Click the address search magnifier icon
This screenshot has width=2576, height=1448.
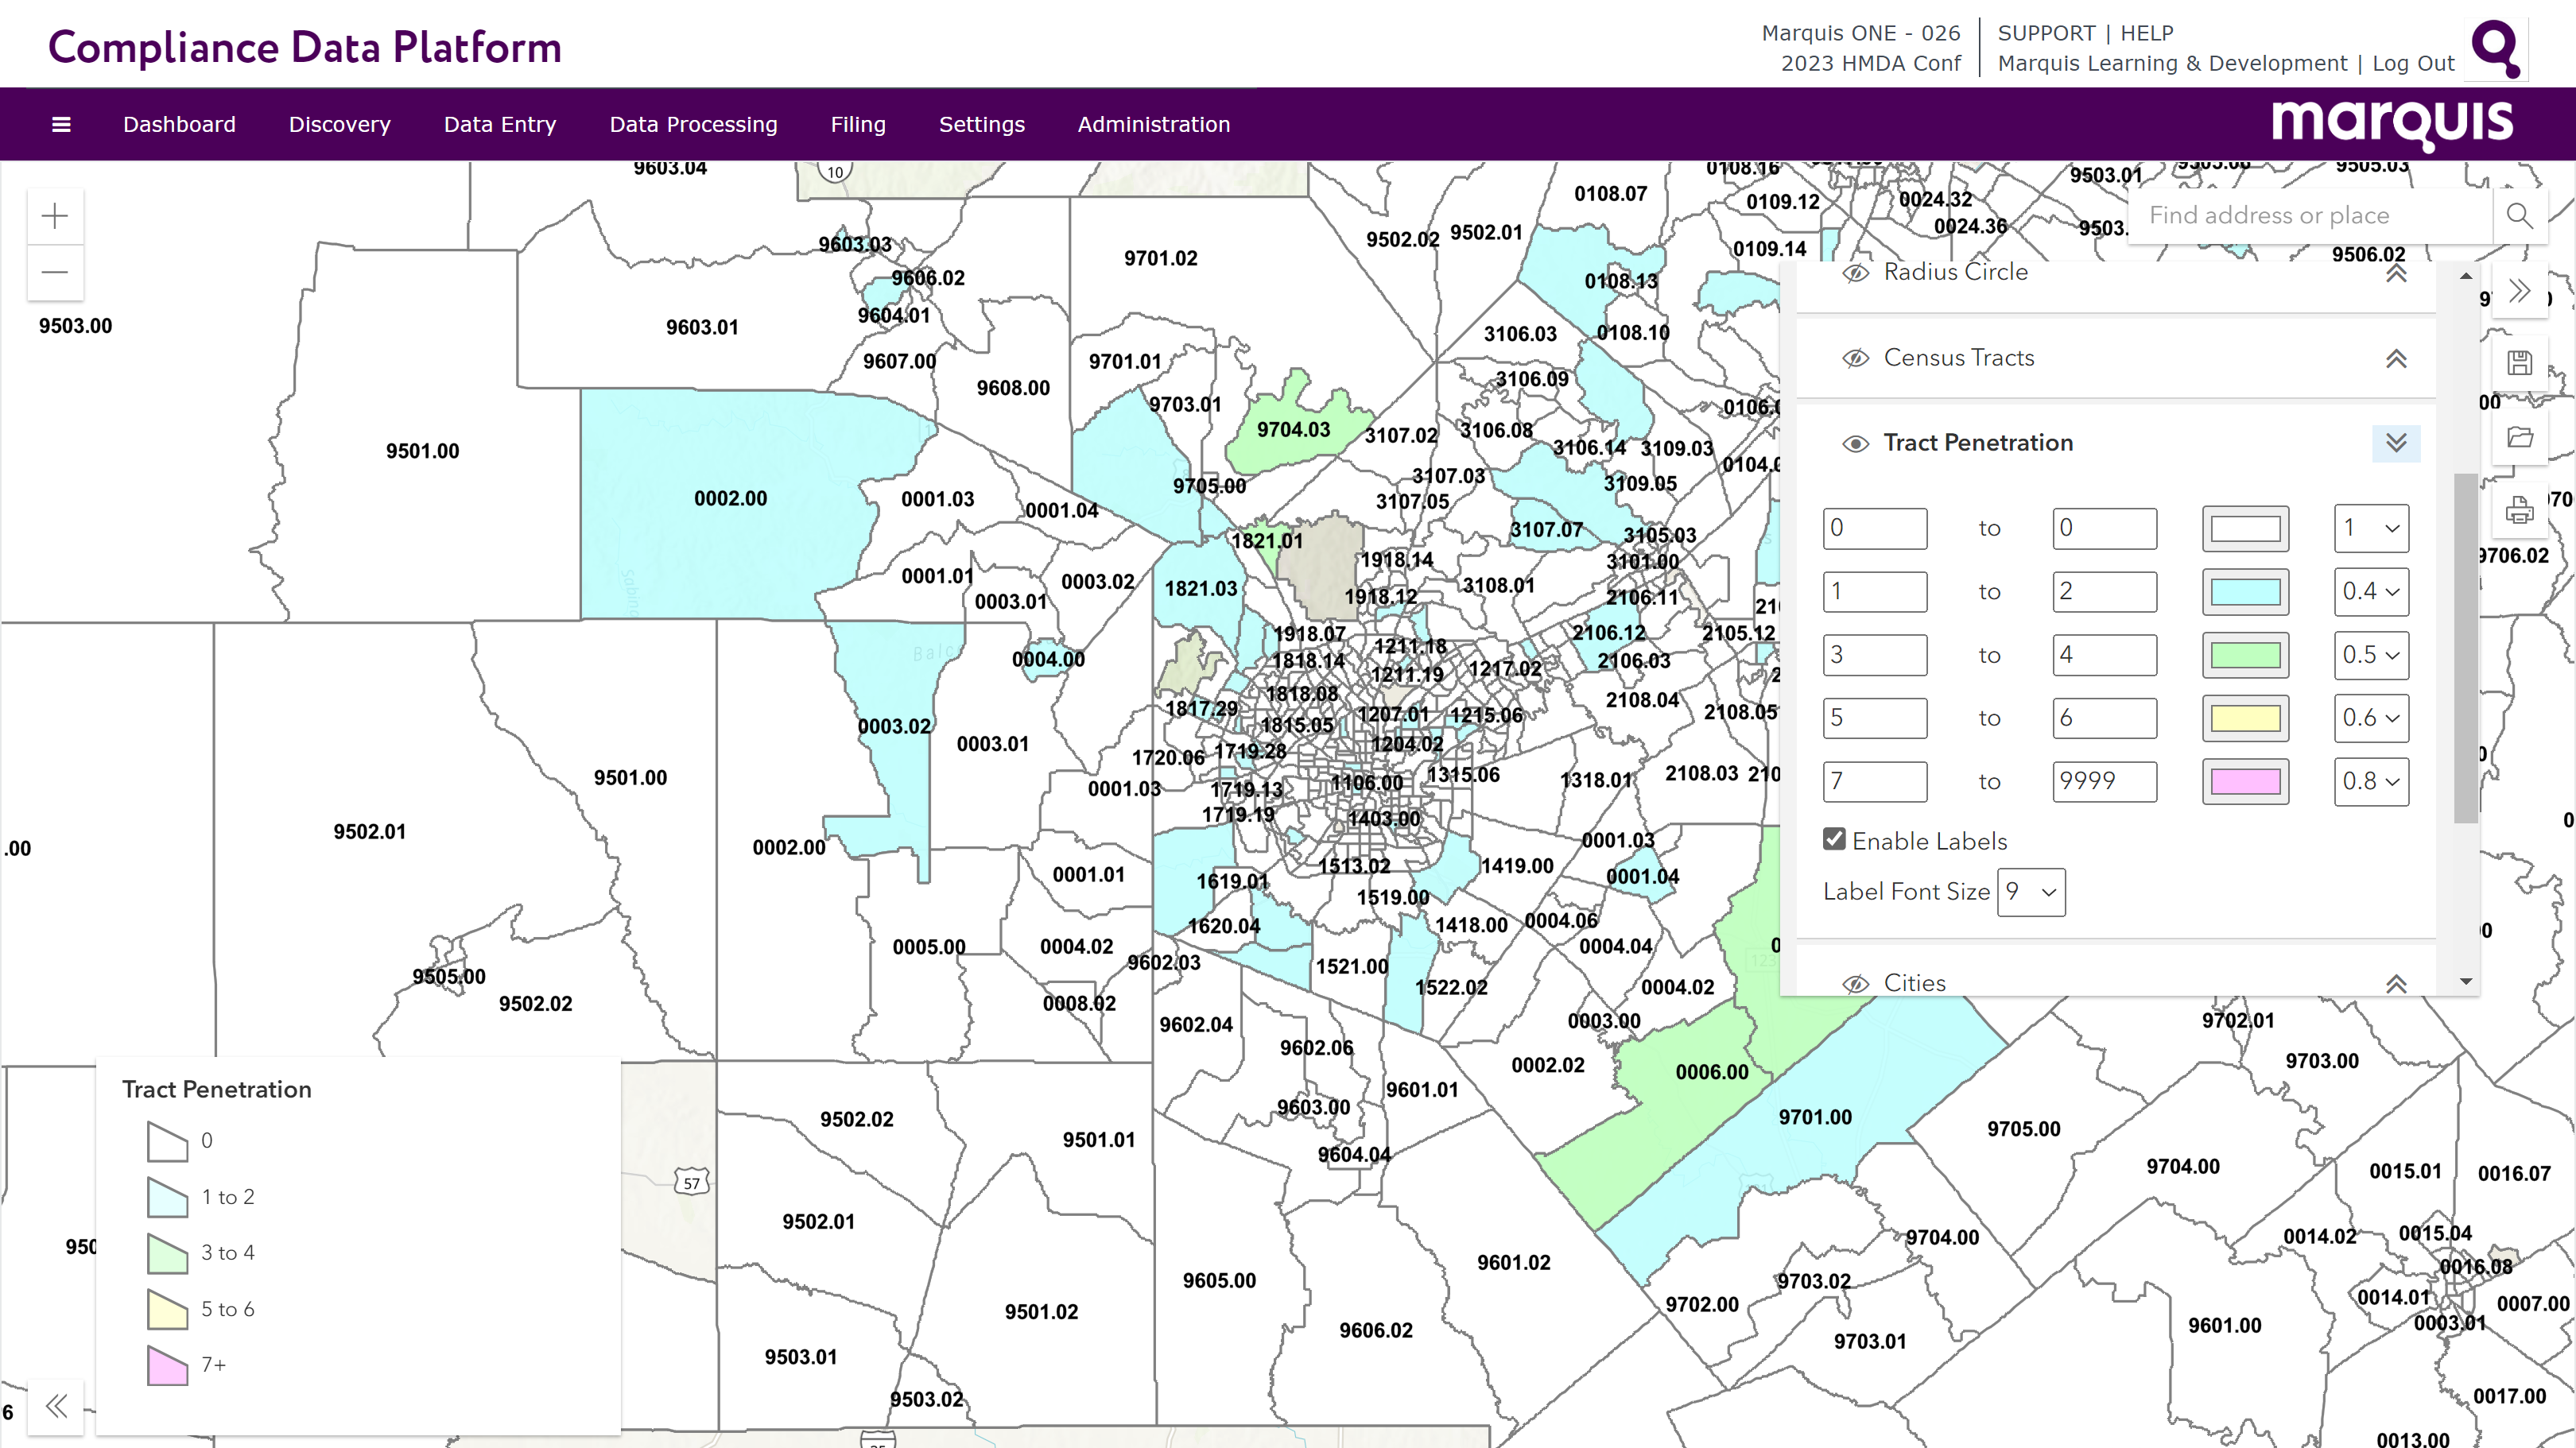[2519, 216]
